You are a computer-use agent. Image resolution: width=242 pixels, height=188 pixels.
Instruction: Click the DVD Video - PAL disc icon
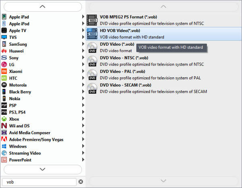tap(92, 74)
